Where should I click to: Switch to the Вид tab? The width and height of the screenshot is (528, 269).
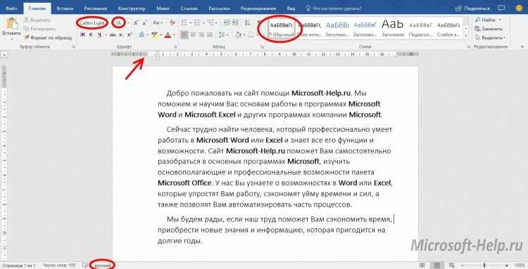(291, 8)
